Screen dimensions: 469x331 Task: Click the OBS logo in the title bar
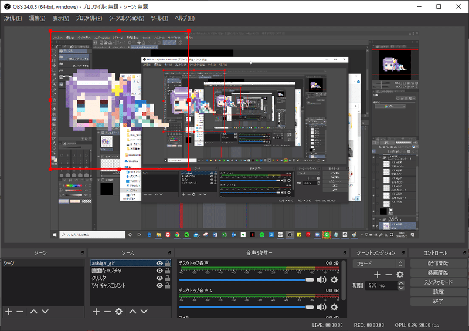[x=7, y=6]
